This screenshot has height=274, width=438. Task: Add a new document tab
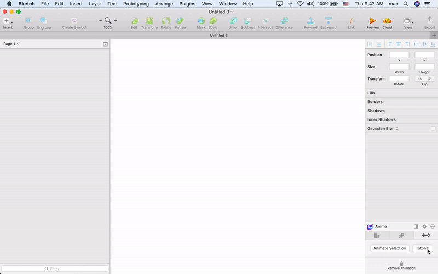pos(434,35)
